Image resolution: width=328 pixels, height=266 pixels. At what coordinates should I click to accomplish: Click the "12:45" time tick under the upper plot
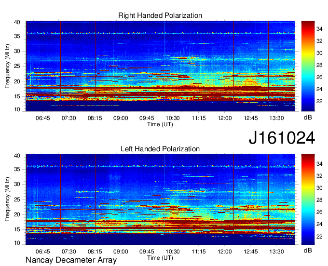coord(251,118)
